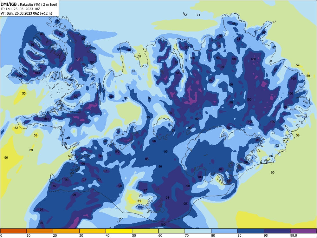
Task: Click the legend tick label '20'
Action: [55, 235]
